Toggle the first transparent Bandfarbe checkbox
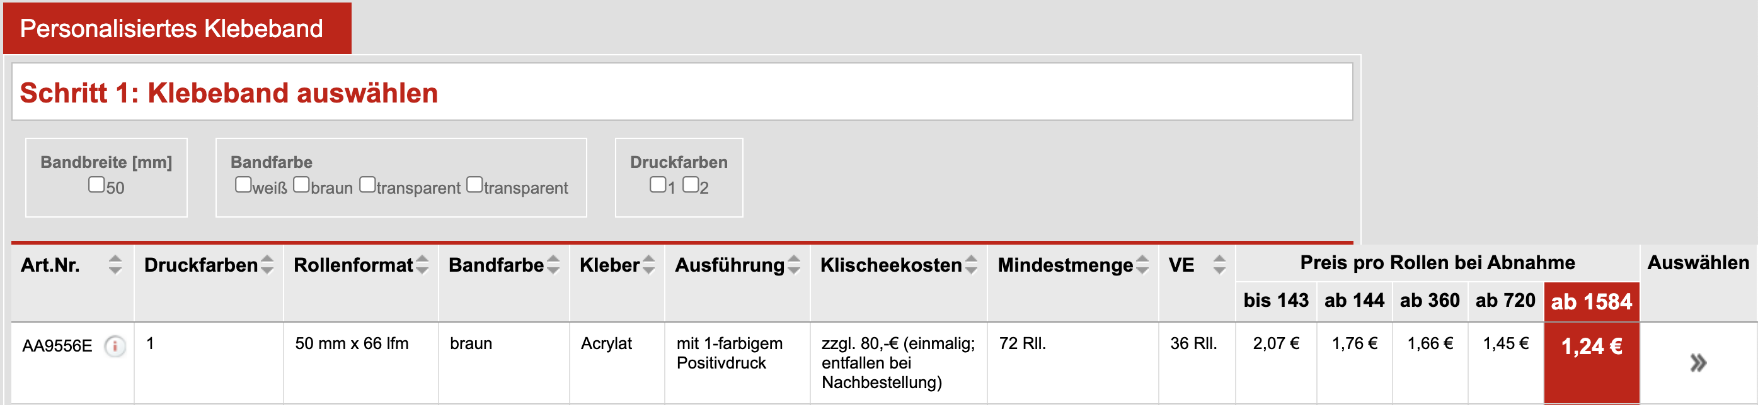1758x405 pixels. pyautogui.click(x=367, y=185)
